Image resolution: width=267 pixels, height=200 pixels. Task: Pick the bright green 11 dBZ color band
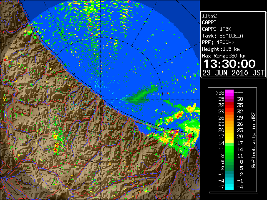tap(229, 149)
